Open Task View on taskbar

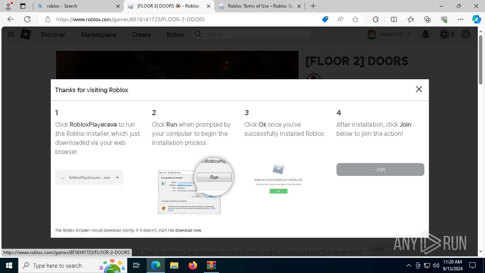[136, 265]
